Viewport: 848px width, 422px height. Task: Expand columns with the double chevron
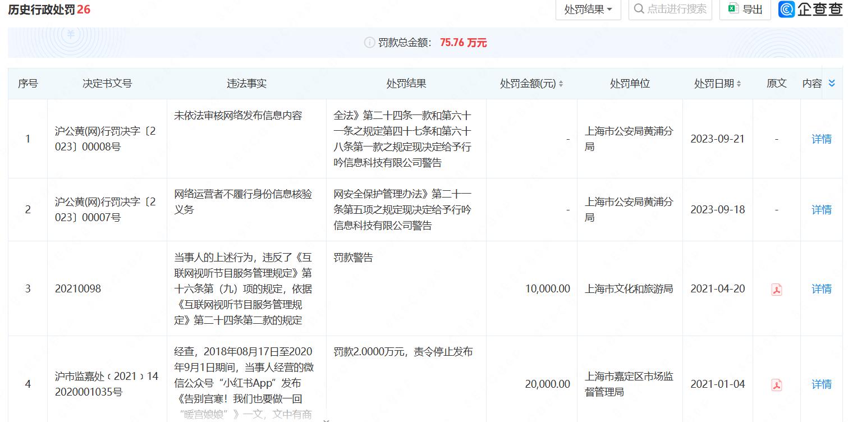click(x=832, y=83)
